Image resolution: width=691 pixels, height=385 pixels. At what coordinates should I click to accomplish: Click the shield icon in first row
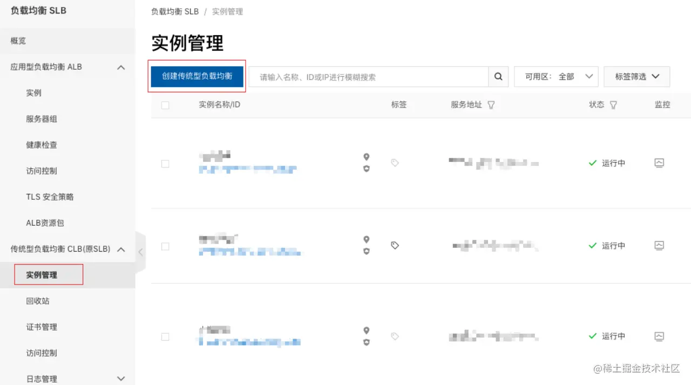point(367,169)
